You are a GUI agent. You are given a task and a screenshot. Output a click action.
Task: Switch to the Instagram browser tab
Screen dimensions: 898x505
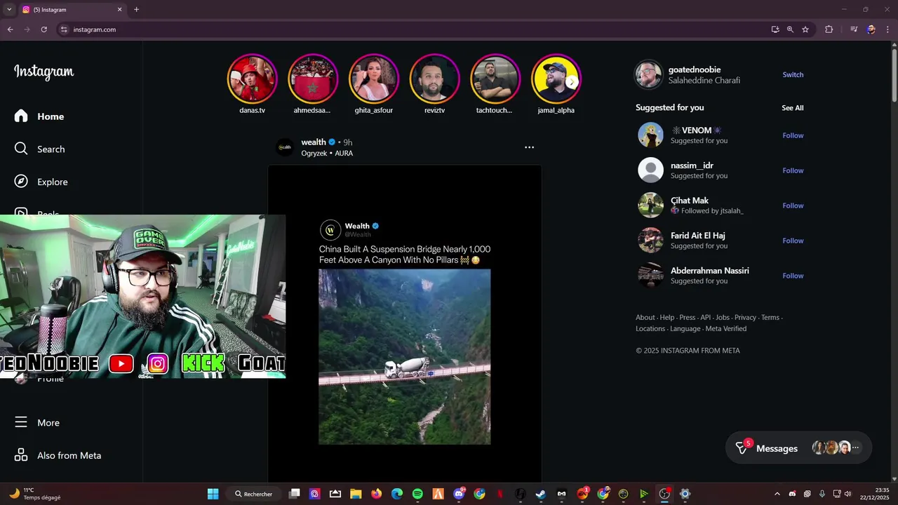(72, 10)
